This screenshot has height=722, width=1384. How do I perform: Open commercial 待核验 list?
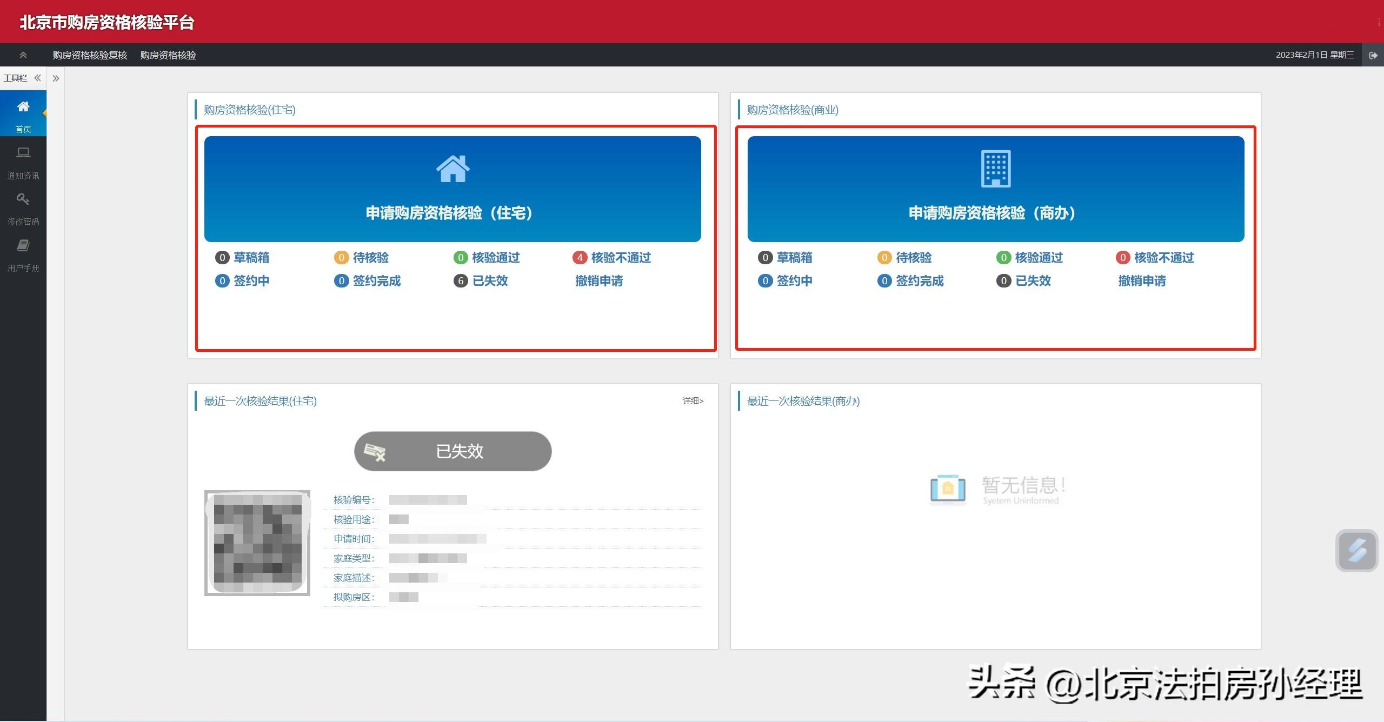pyautogui.click(x=905, y=258)
